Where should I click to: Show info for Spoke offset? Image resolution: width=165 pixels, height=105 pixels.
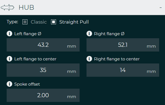(9, 84)
